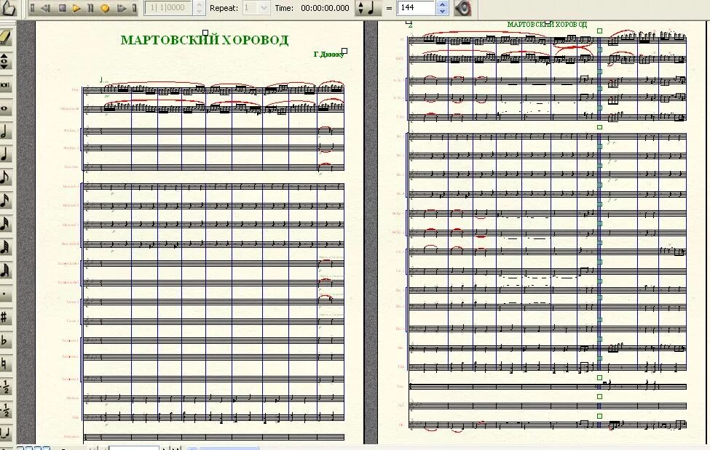Click the page number 2 on the second page
The width and height of the screenshot is (710, 450).
[x=410, y=25]
